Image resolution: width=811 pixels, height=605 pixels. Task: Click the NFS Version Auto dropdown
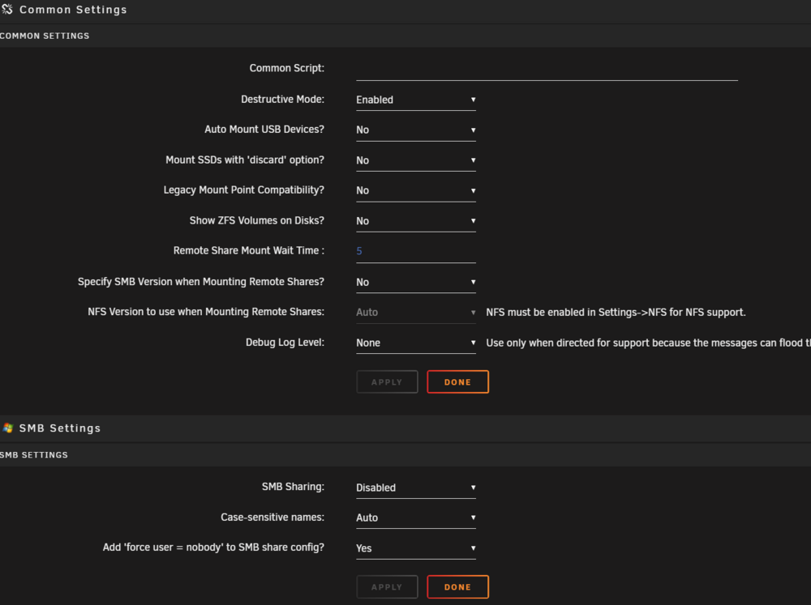[416, 312]
